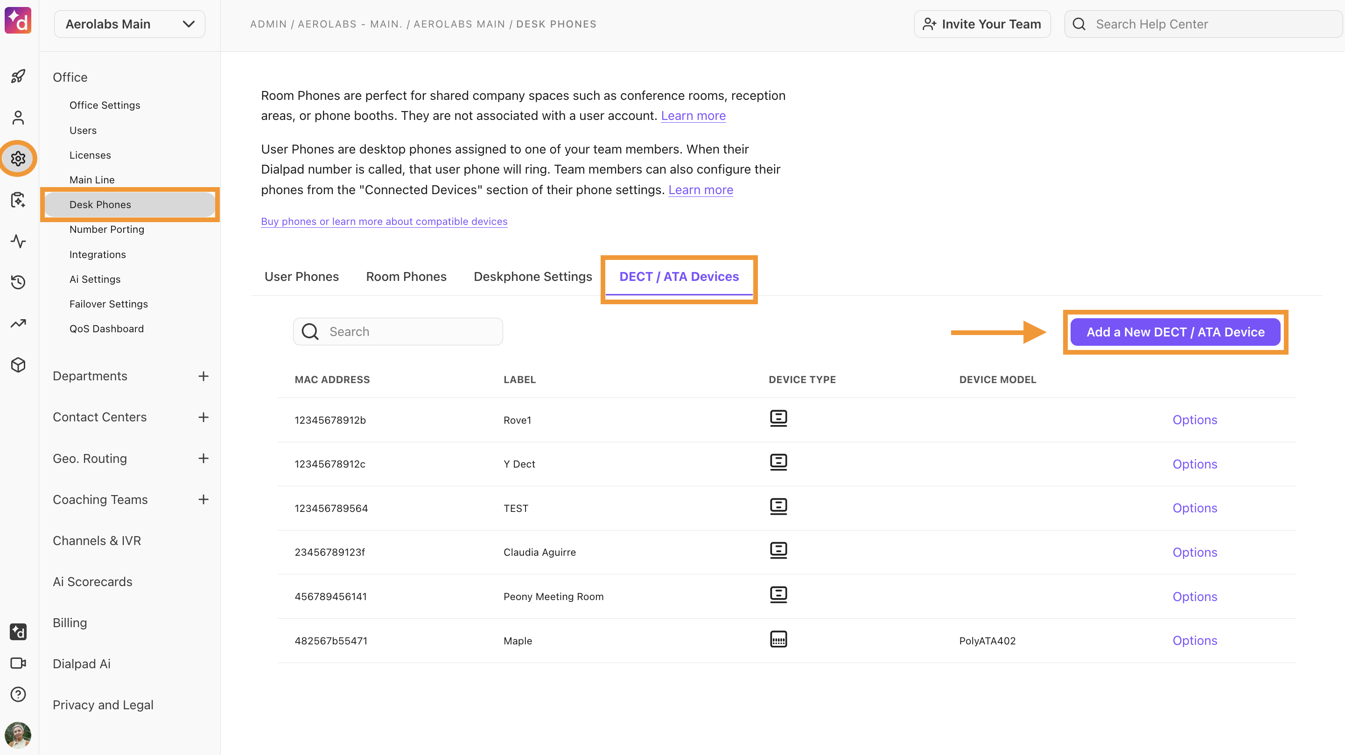Open the User Phones Learn more link
Viewport: 1345px width, 755px height.
tap(700, 189)
